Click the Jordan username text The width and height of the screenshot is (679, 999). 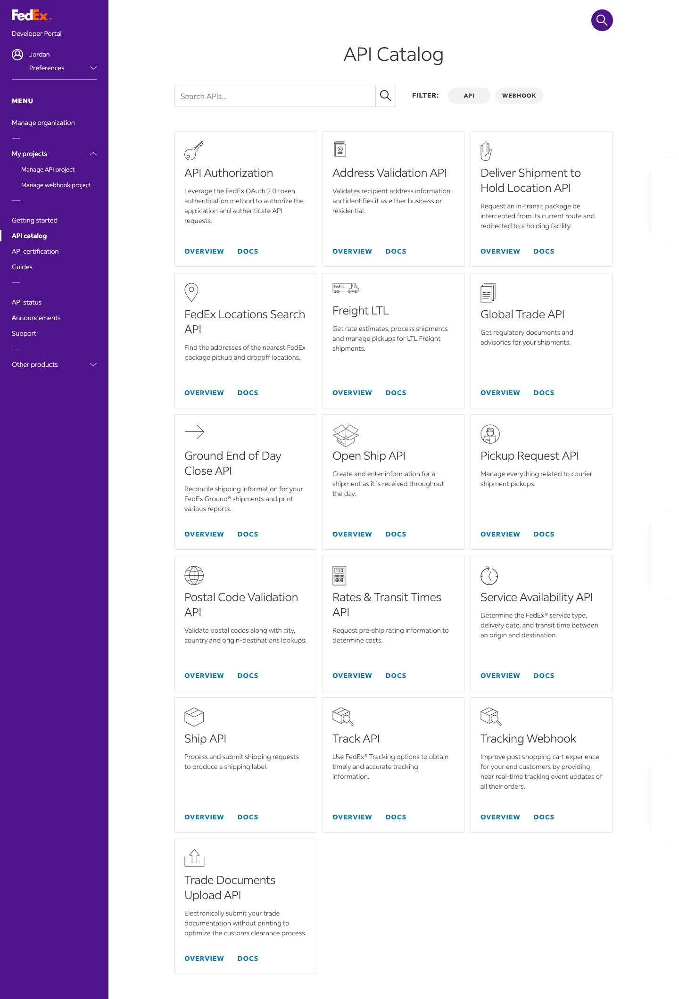(x=40, y=54)
